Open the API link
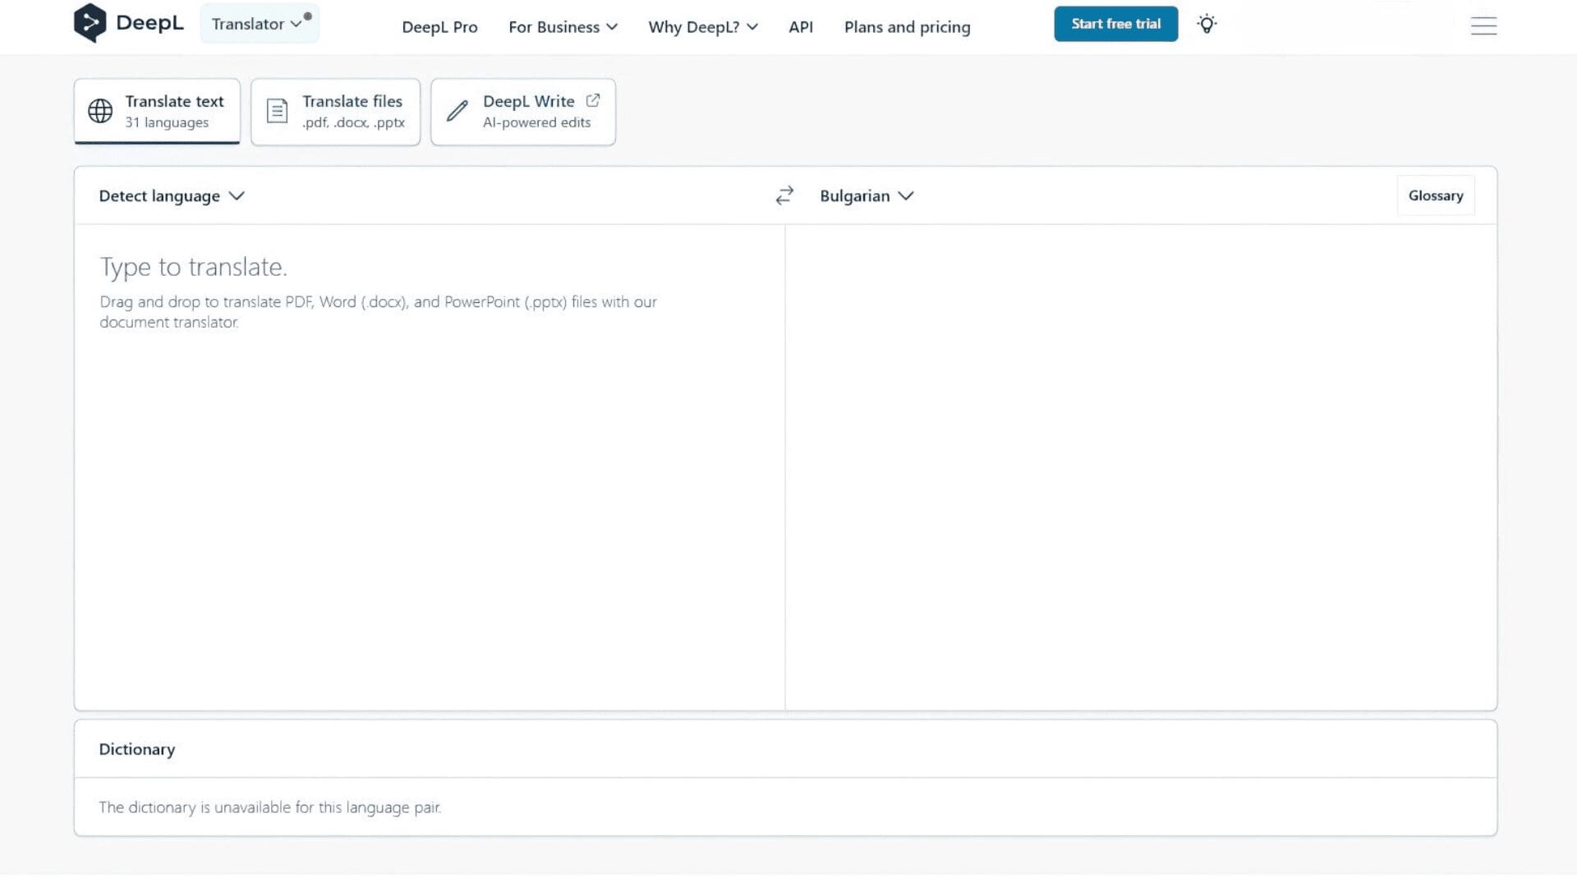The width and height of the screenshot is (1577, 887). [x=800, y=27]
